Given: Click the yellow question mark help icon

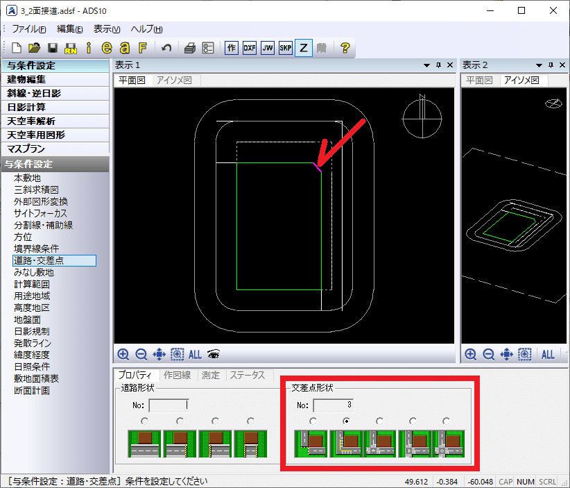Looking at the screenshot, I should tap(345, 48).
